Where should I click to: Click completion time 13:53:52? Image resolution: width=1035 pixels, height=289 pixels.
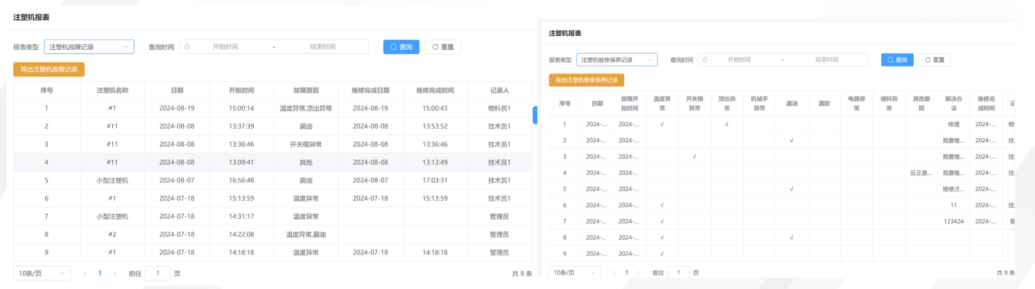pos(435,126)
